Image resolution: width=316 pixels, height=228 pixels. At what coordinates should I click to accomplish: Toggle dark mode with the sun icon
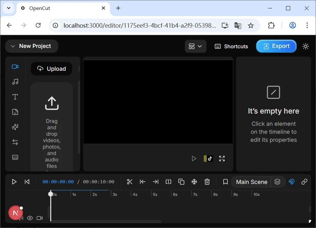305,46
